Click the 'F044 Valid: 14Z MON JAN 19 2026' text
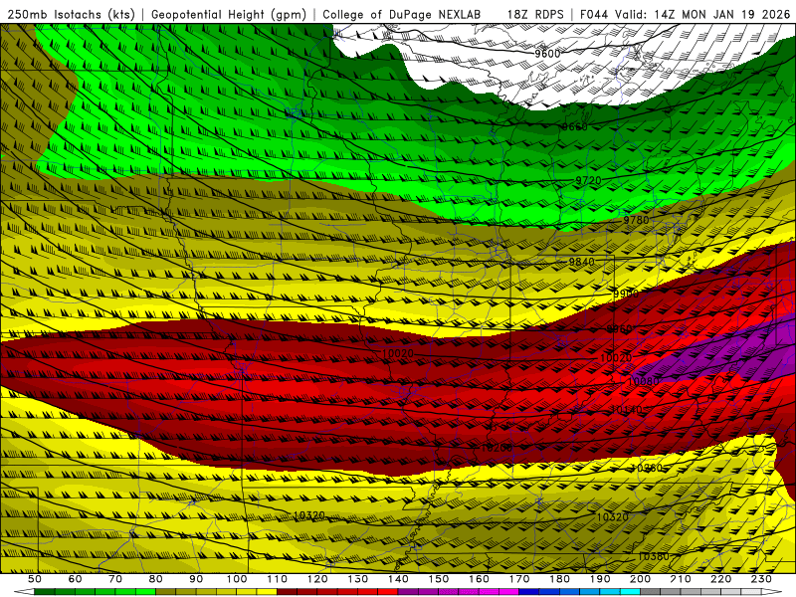 [x=685, y=14]
